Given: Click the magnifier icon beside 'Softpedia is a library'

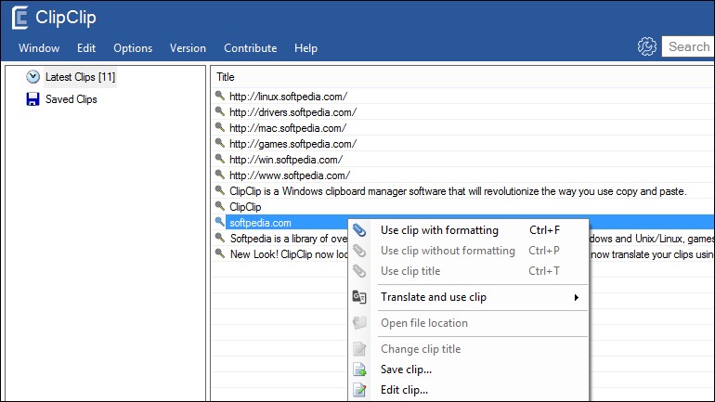Looking at the screenshot, I should (x=220, y=238).
